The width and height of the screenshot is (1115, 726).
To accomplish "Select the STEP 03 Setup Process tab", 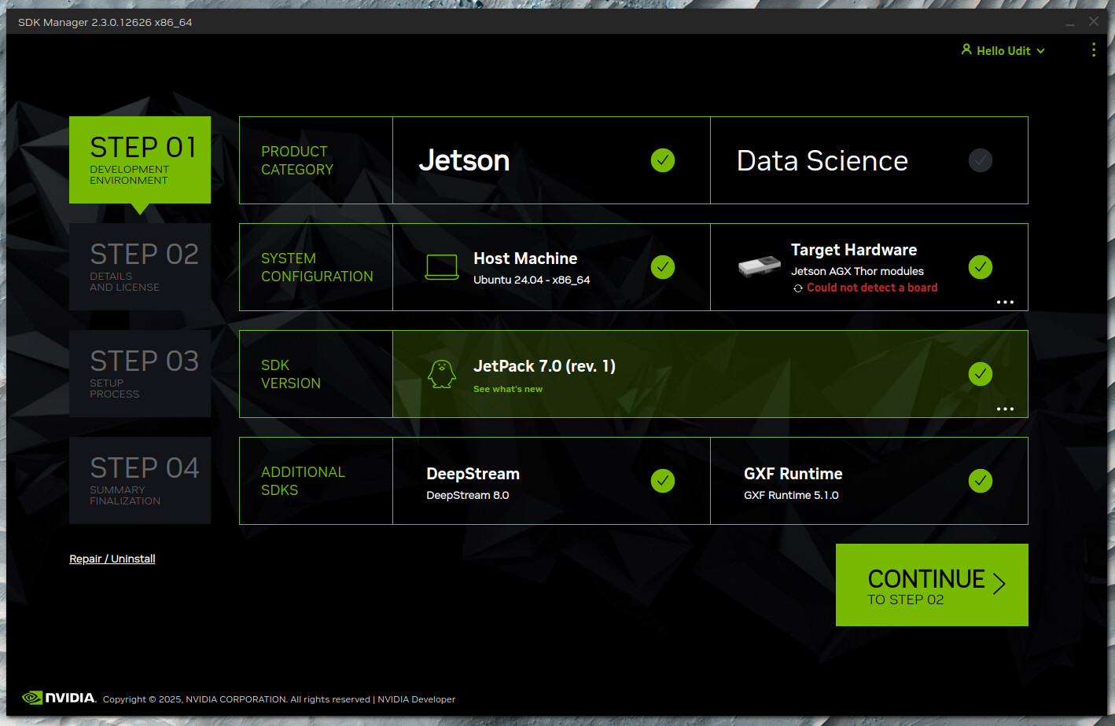I will pyautogui.click(x=140, y=373).
